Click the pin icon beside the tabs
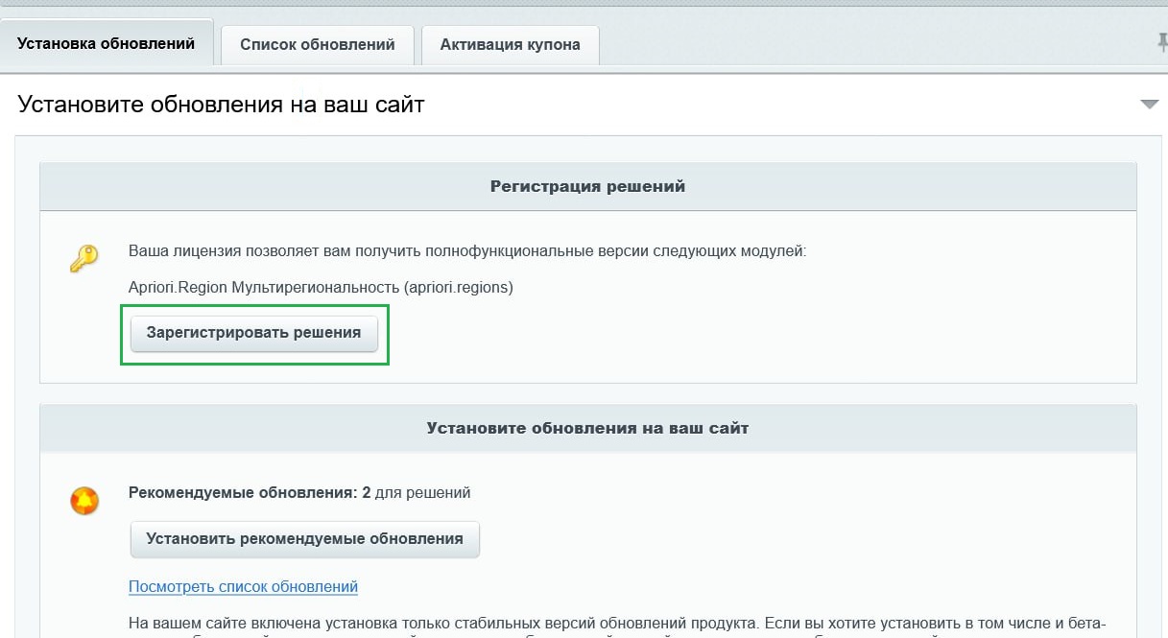The height and width of the screenshot is (638, 1168). pos(1161,42)
